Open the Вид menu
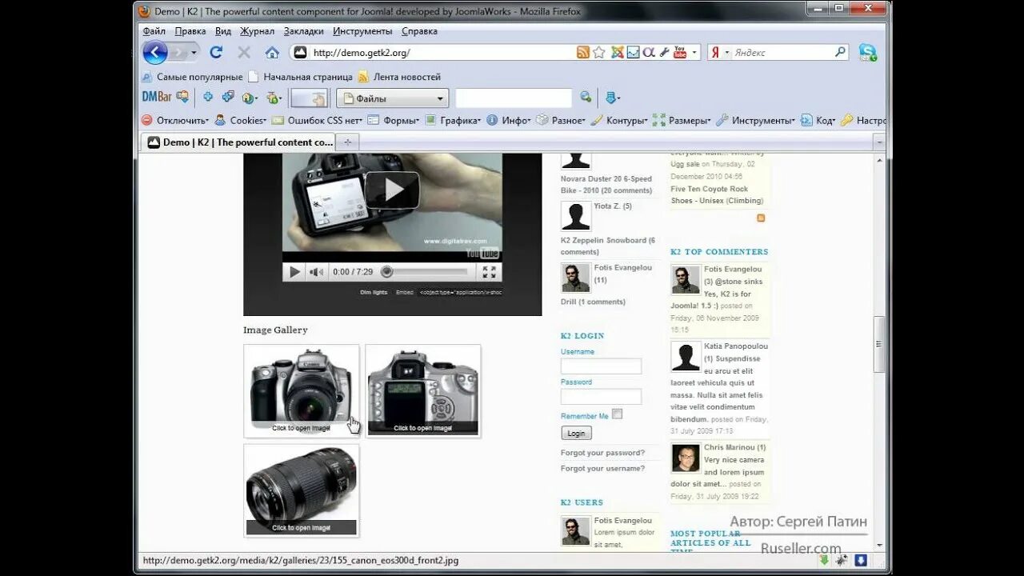This screenshot has height=576, width=1024. coord(223,31)
